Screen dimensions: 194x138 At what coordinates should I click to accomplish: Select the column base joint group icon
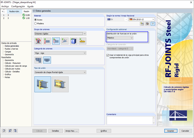tap(38, 41)
